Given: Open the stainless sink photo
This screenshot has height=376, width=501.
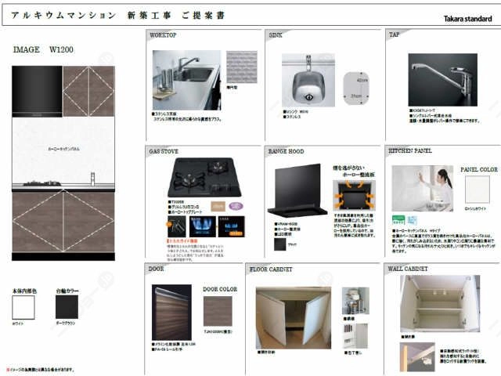Looking at the screenshot, I should tap(308, 80).
